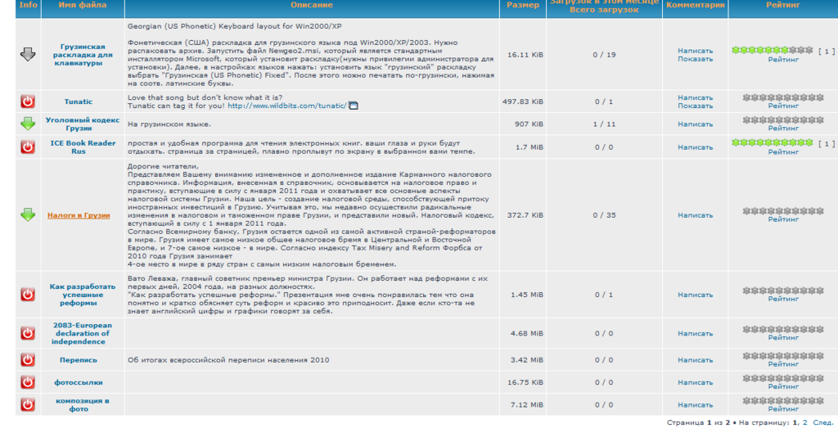Image resolution: width=838 pixels, height=433 pixels.
Task: Click Написать for Уголовный кодекс Грузии
Action: click(695, 124)
